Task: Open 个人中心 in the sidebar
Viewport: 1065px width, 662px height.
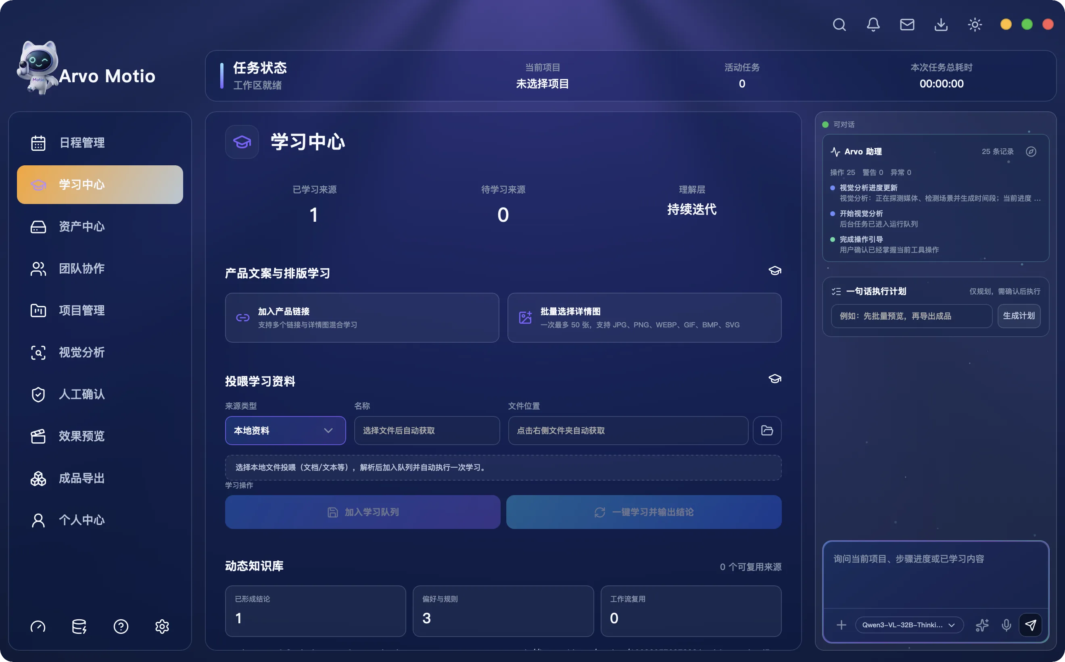Action: pos(100,520)
